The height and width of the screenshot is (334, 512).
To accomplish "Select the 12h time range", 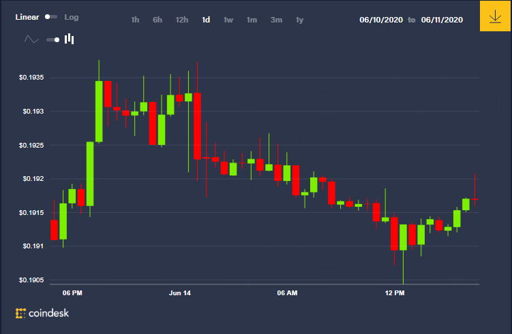I will pos(182,20).
